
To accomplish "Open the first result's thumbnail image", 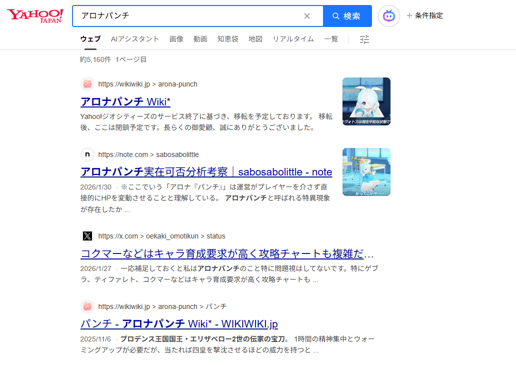I will pyautogui.click(x=366, y=101).
